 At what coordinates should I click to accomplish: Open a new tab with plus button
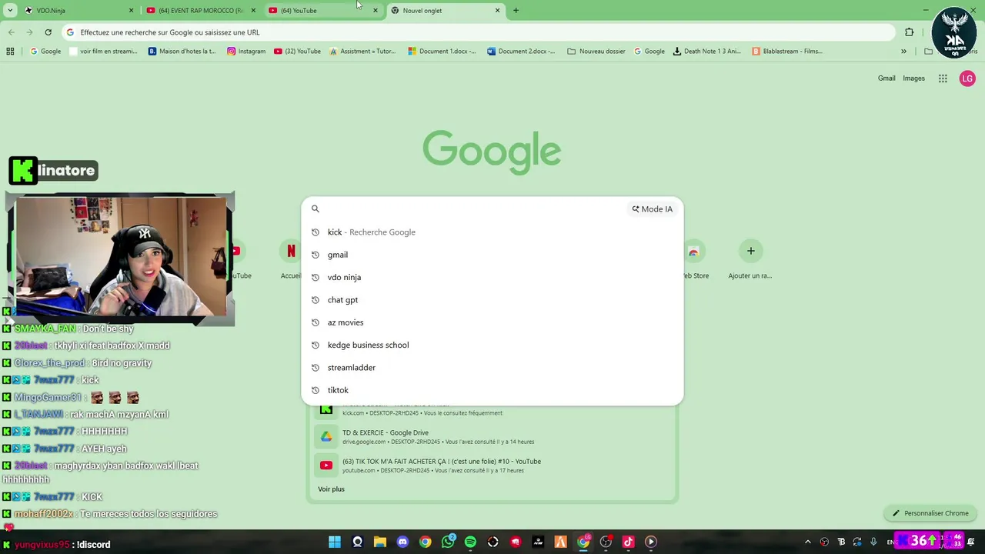coord(516,11)
